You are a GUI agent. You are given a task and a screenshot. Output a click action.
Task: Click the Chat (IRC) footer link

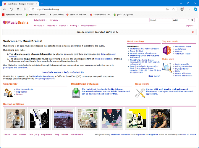point(34,135)
